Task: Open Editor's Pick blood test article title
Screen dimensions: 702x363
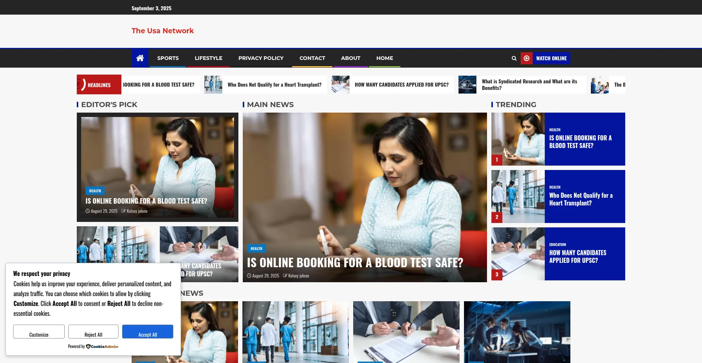Action: point(146,201)
